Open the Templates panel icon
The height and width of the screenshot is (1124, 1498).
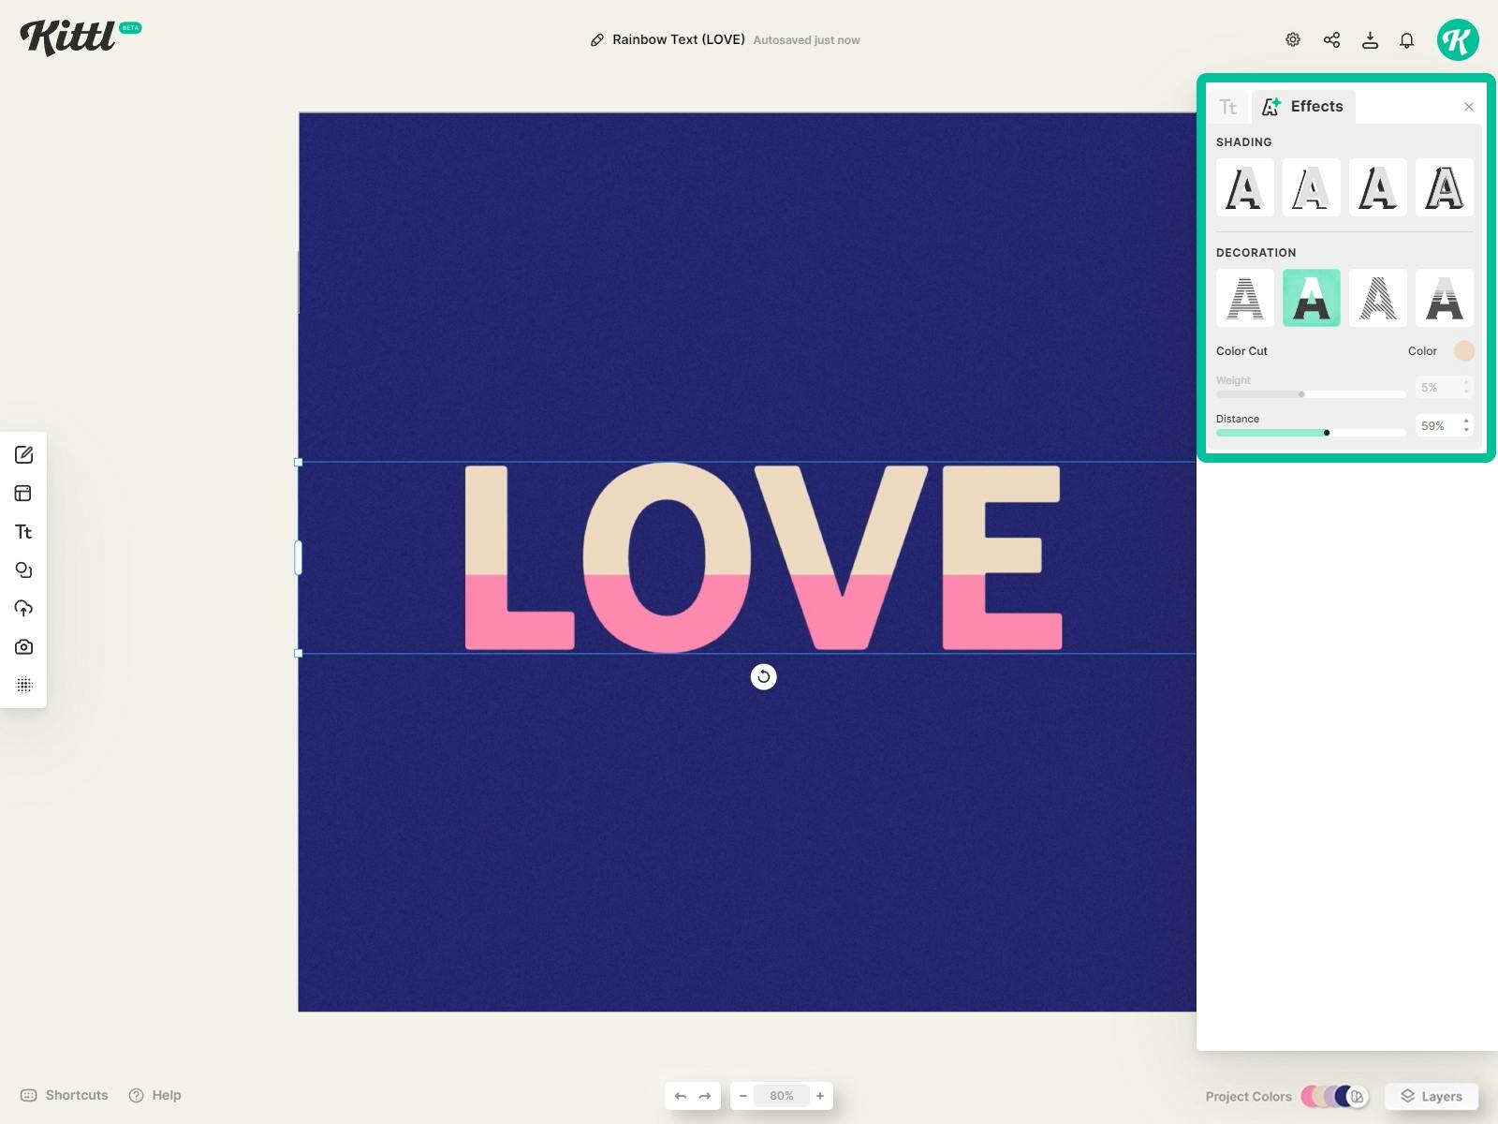pos(24,494)
